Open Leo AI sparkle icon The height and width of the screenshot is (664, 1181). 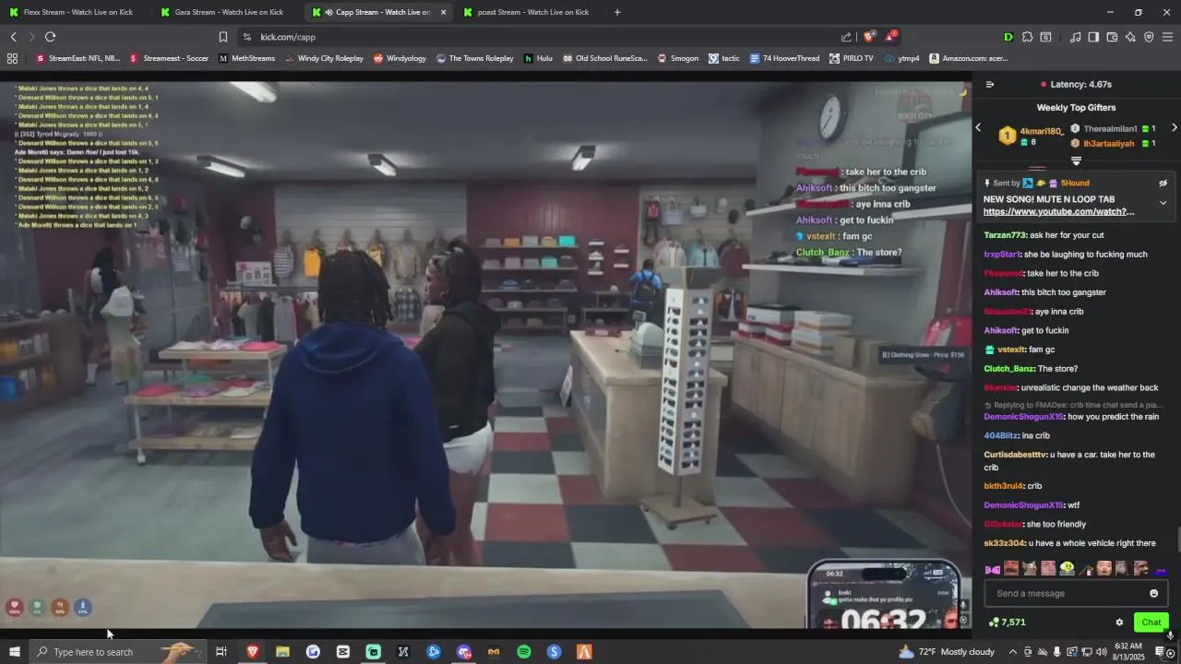tap(1130, 37)
